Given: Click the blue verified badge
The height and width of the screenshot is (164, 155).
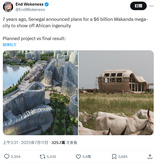Looking at the screenshot, I should (x=46, y=4).
